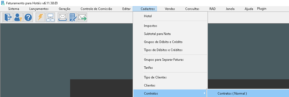The image size is (289, 97).
Task: Click the building with pencil icon
Action: (x=73, y=17)
